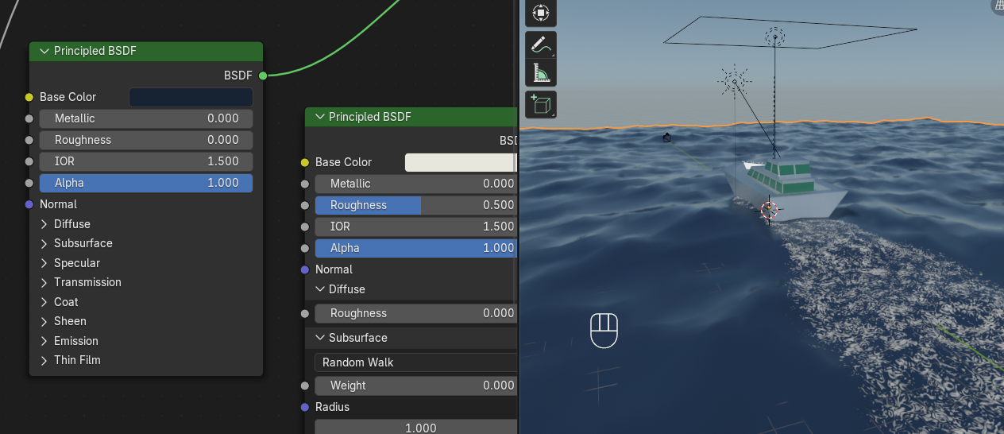Select the 3D Cursor tool at toolbar top
Viewport: 1004px width, 434px height.
coord(541,13)
